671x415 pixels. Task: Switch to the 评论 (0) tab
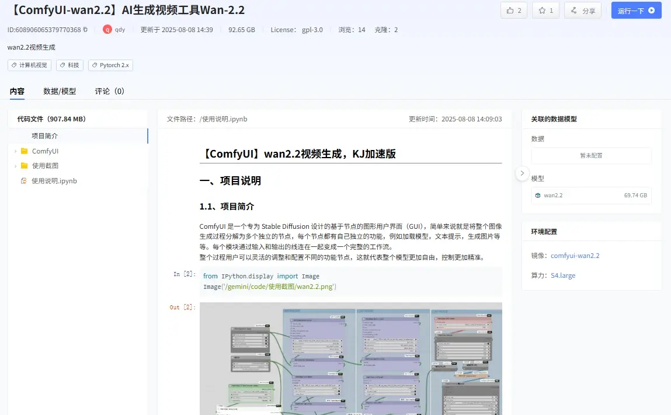[110, 91]
